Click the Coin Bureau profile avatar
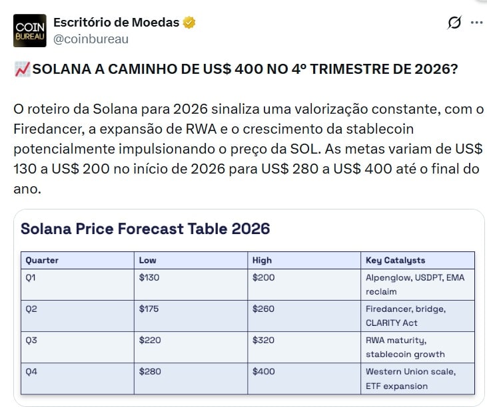The image size is (487, 407). [x=30, y=31]
